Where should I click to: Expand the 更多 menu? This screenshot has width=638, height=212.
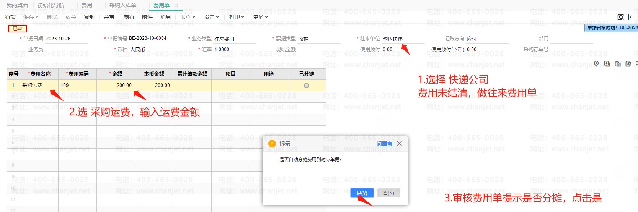point(260,17)
